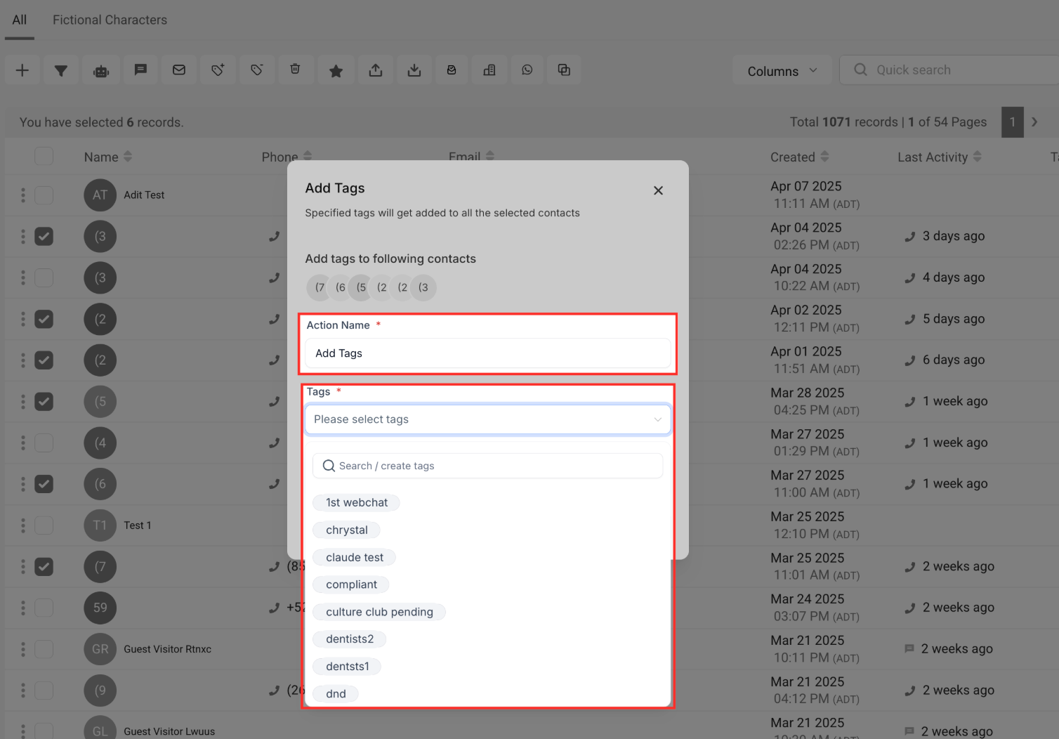Click the 'Search / create tags' field
This screenshot has width=1059, height=739.
coord(487,466)
